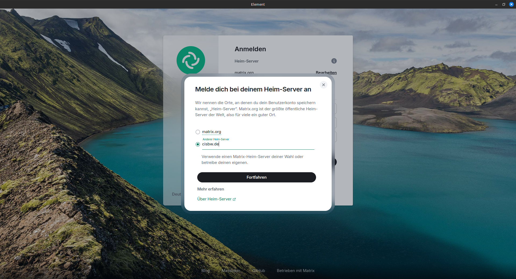Minimize the Element window
The image size is (516, 279).
click(496, 4)
